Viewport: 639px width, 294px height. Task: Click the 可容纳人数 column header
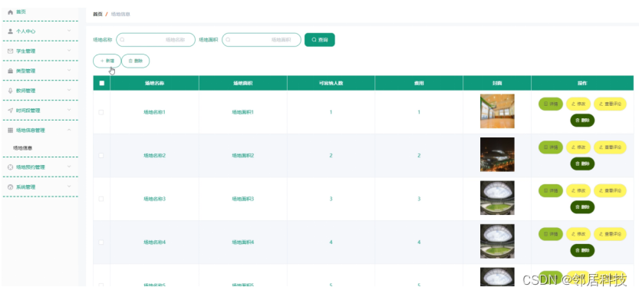(x=331, y=83)
